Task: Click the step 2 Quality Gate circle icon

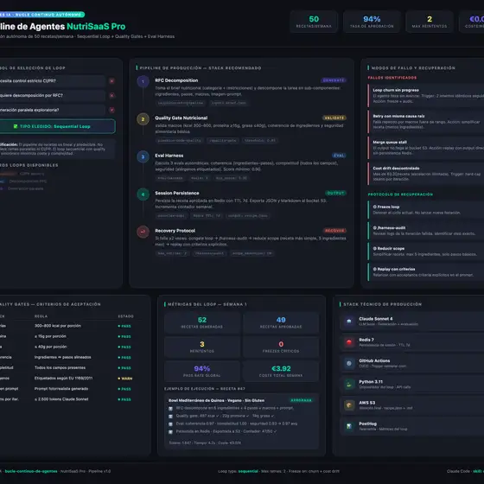Action: pyautogui.click(x=143, y=119)
